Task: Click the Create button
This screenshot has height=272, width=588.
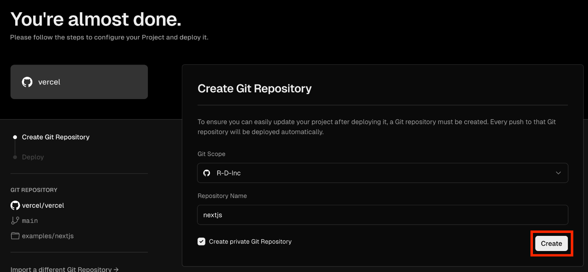Action: click(x=551, y=243)
